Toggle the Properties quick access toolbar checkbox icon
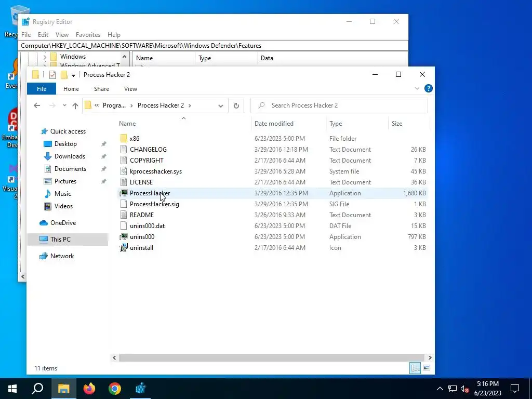The width and height of the screenshot is (532, 399). 52,75
